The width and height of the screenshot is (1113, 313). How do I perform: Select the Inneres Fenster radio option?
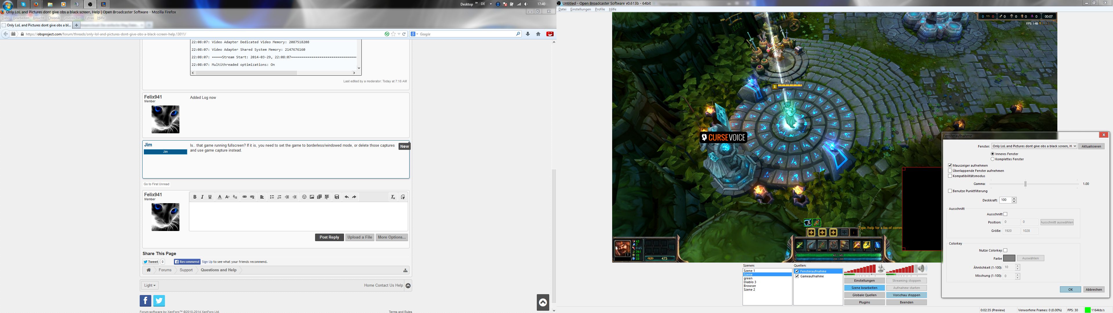pos(992,154)
